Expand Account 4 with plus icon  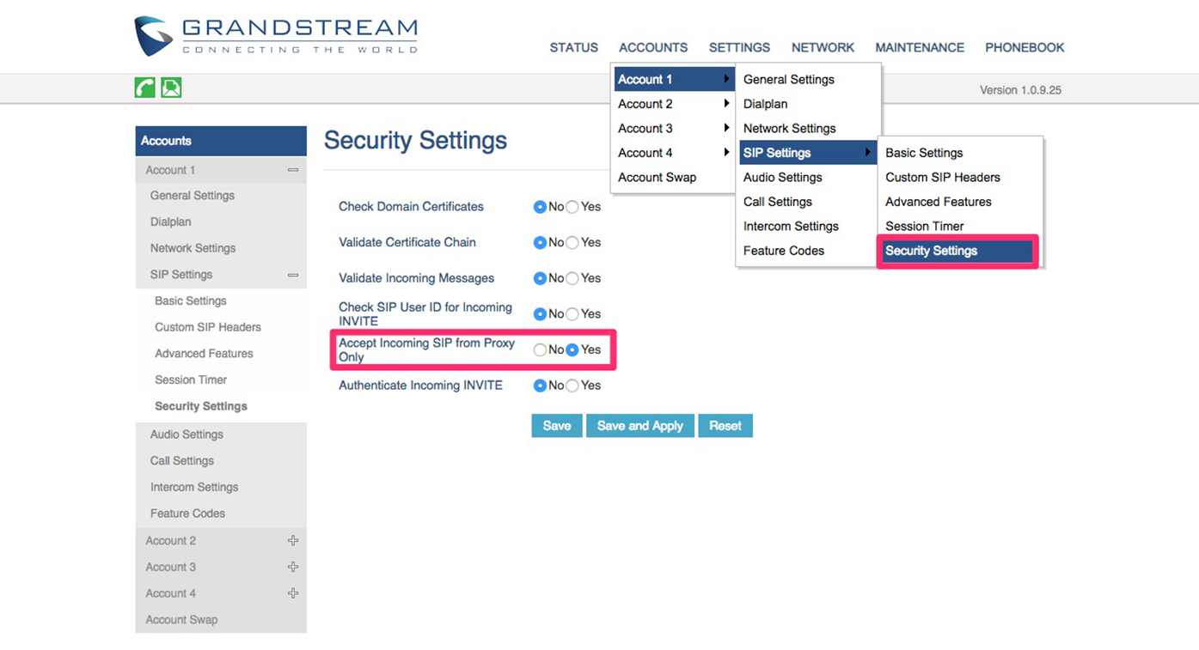[293, 593]
